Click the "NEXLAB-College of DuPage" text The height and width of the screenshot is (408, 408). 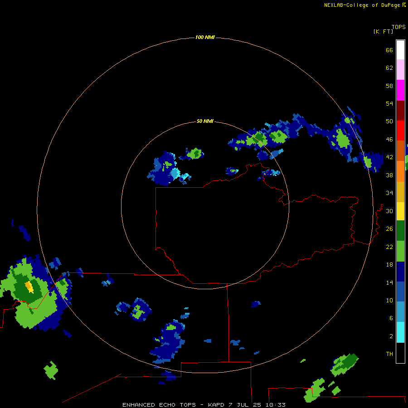(x=362, y=5)
